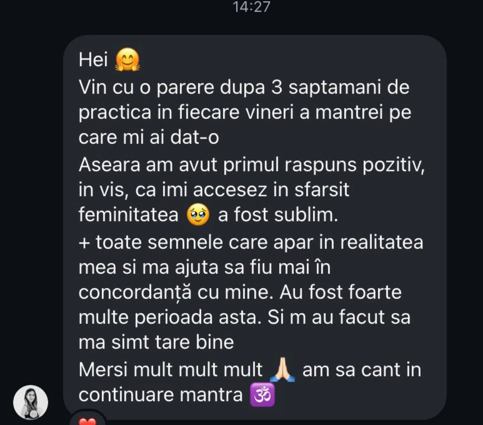Click the line starting "in vis, ca imi accesez"
The image size is (483, 425).
(x=214, y=190)
